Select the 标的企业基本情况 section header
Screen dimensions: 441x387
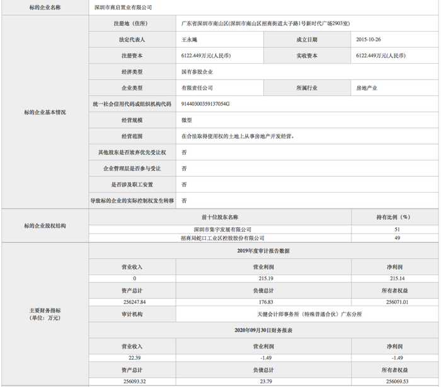[x=45, y=112]
